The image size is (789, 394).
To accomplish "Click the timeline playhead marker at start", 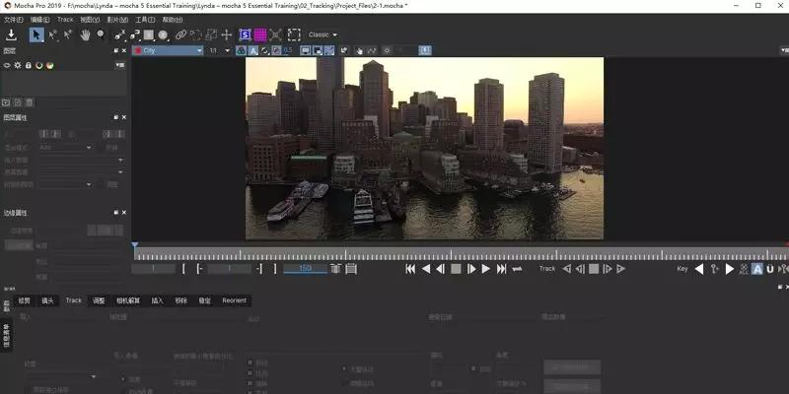I will pos(135,245).
